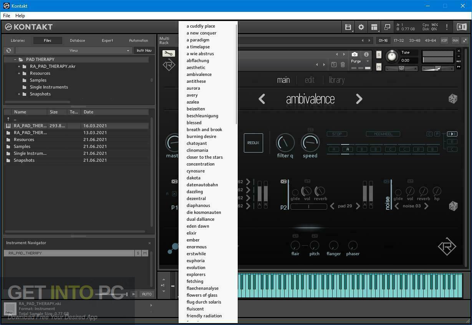Toggle the PV button in instrument header

tap(459, 67)
